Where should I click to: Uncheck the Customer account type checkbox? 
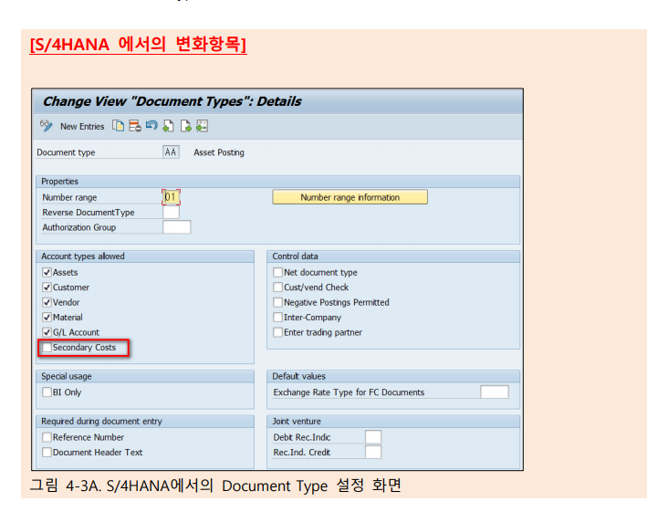tap(47, 287)
